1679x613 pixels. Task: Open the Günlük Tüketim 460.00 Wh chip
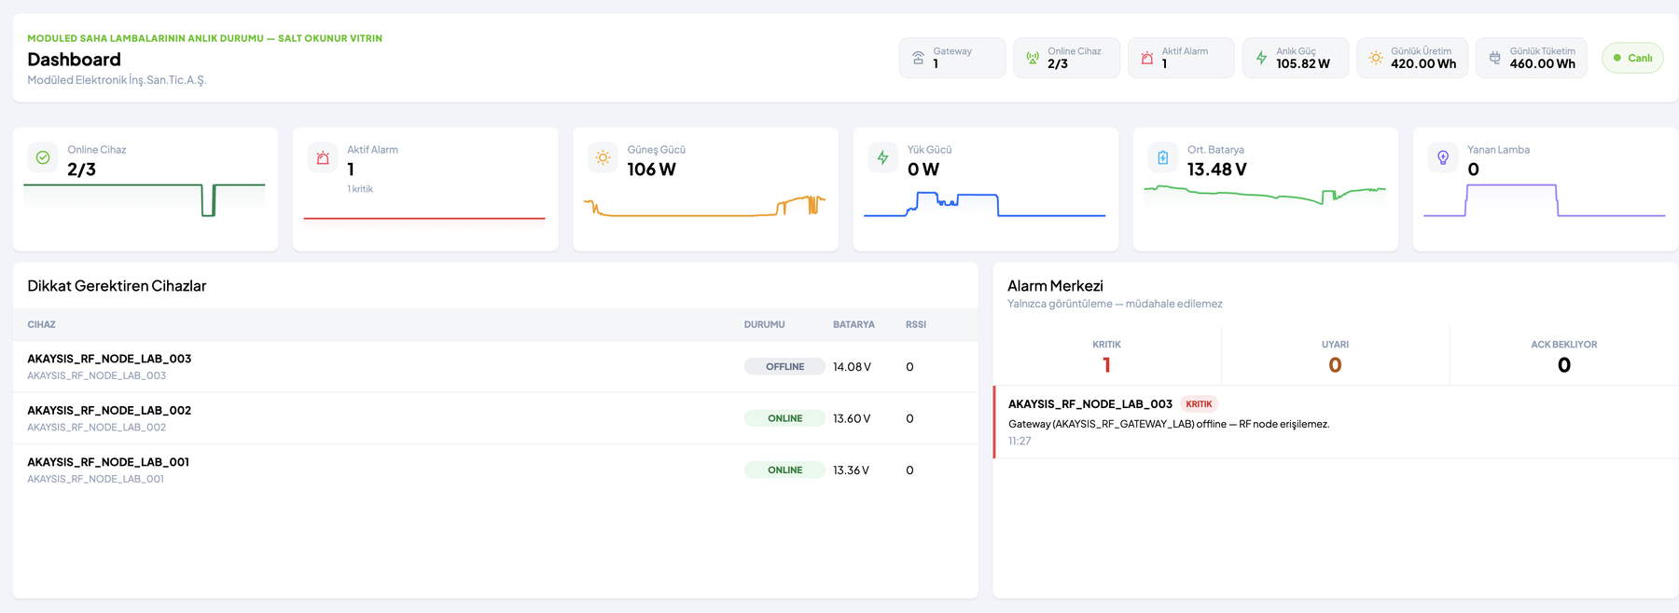pos(1531,58)
